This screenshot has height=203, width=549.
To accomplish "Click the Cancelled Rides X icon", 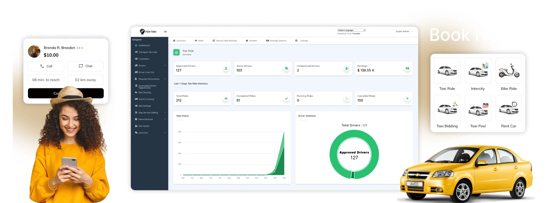I will [407, 98].
